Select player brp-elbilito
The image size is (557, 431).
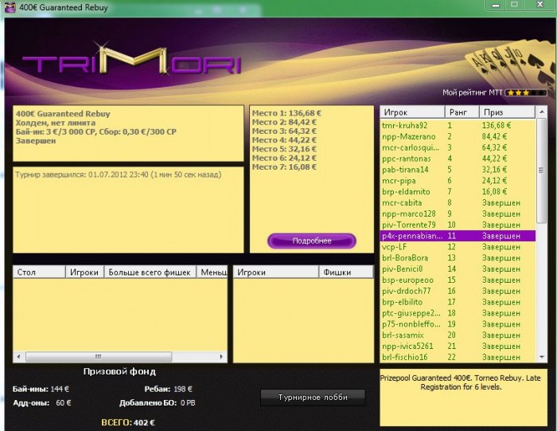(x=458, y=302)
